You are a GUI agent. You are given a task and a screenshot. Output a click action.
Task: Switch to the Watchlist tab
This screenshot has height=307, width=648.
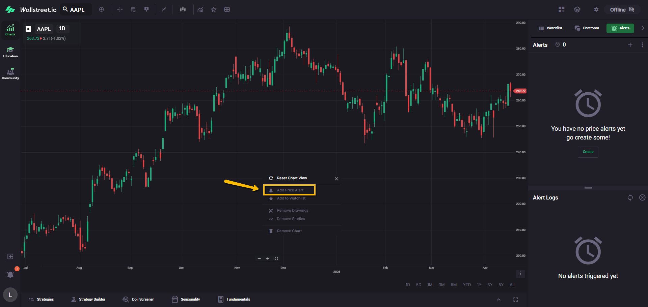click(551, 28)
